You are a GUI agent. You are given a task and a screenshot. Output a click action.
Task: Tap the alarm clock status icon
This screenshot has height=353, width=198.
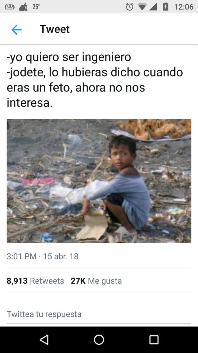pyautogui.click(x=130, y=7)
